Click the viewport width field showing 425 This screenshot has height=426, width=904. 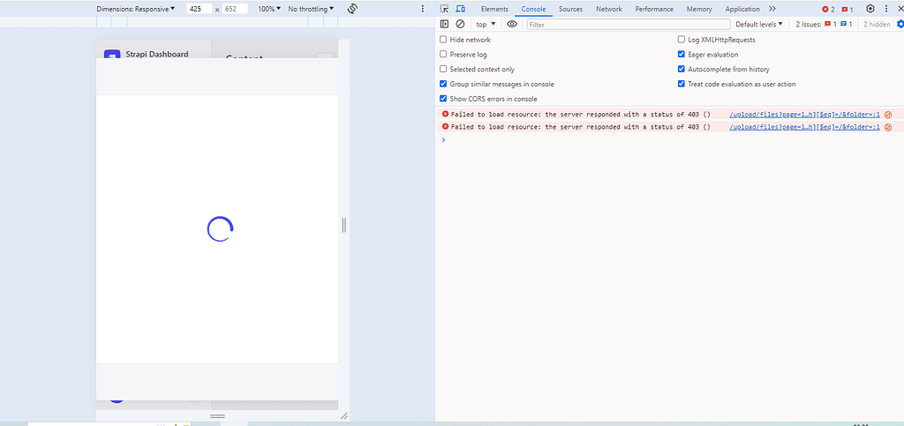pyautogui.click(x=200, y=9)
